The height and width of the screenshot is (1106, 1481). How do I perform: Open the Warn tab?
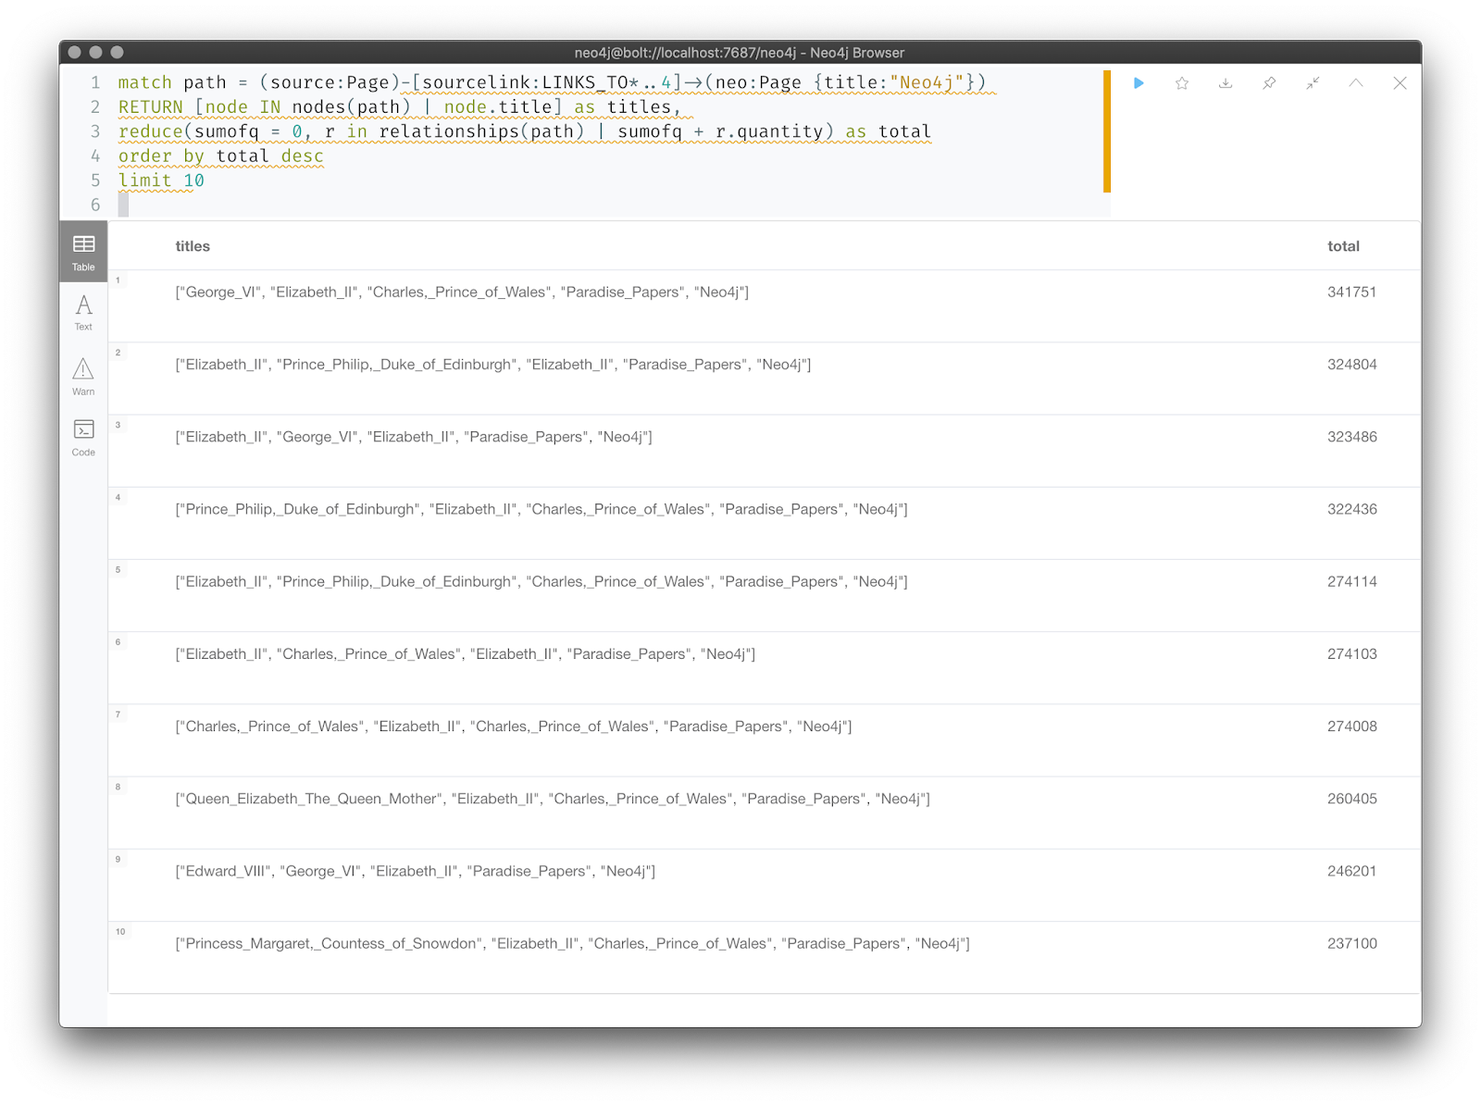point(83,377)
